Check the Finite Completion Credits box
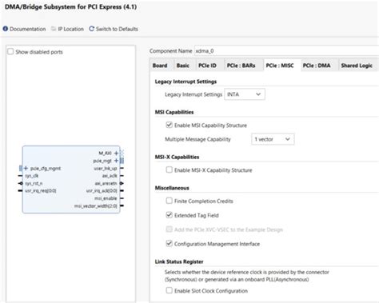 click(169, 201)
